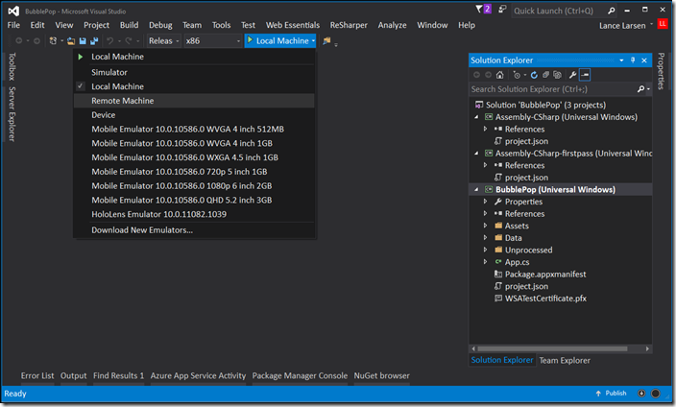Viewport: 676px width, 407px height.
Task: Open the Output tab
Action: click(x=73, y=375)
